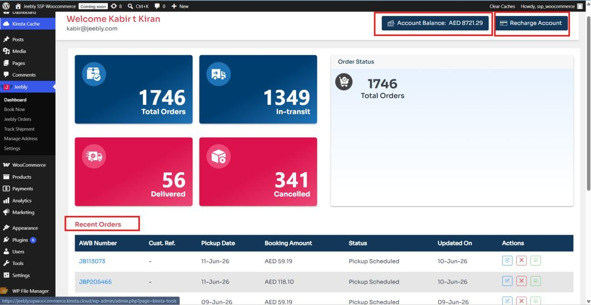
Task: Click the Recharge Account button
Action: [531, 23]
